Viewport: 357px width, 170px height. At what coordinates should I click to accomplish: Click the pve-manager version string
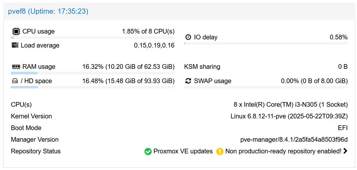[294, 140]
